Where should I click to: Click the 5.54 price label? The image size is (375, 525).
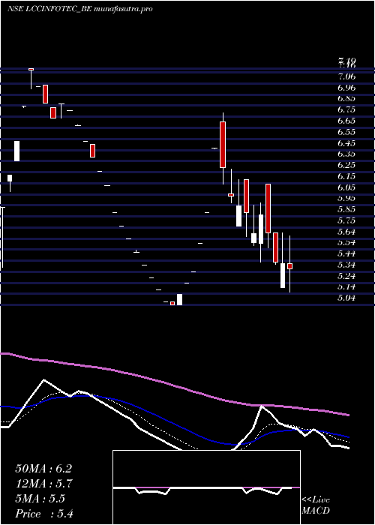click(346, 242)
